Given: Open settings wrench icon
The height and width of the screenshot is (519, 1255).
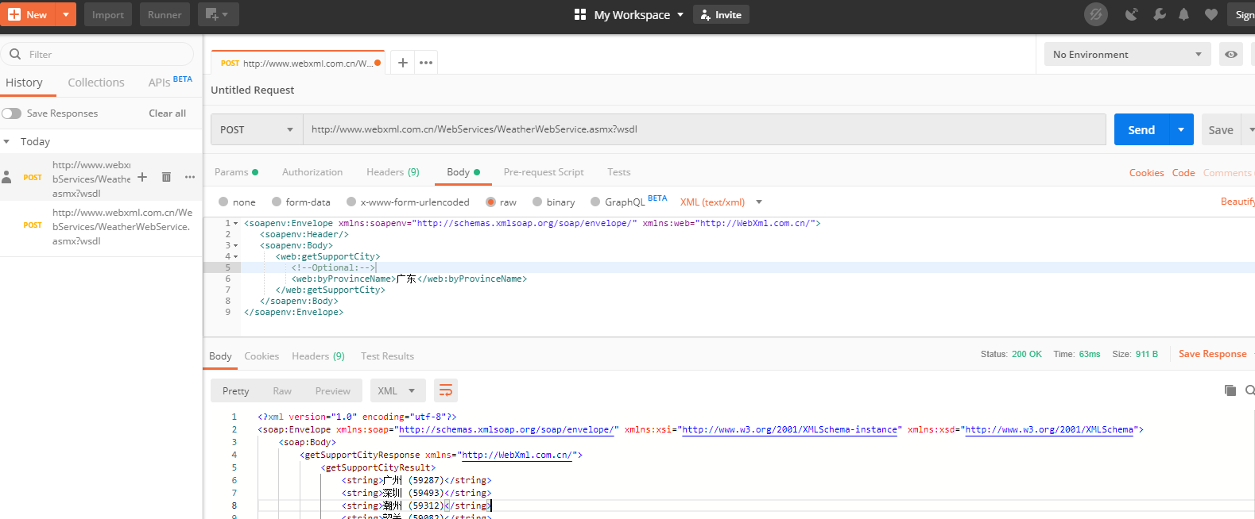Looking at the screenshot, I should [1160, 14].
